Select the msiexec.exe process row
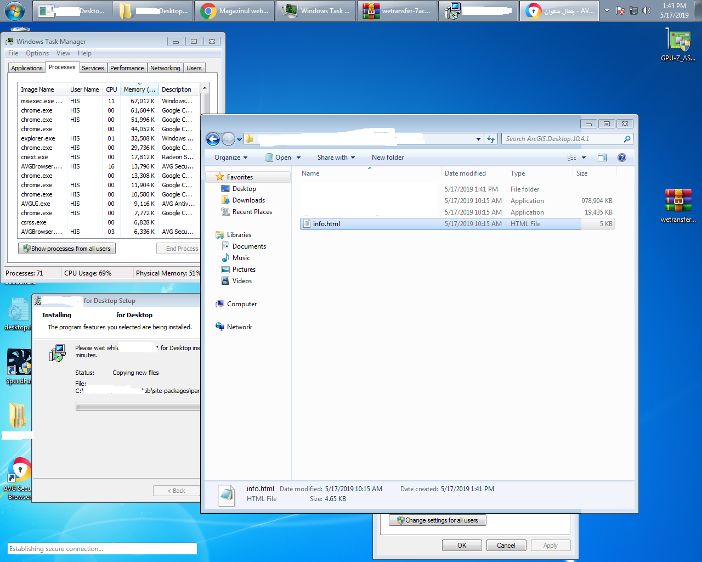Screen dimensions: 702x562 click(x=108, y=101)
